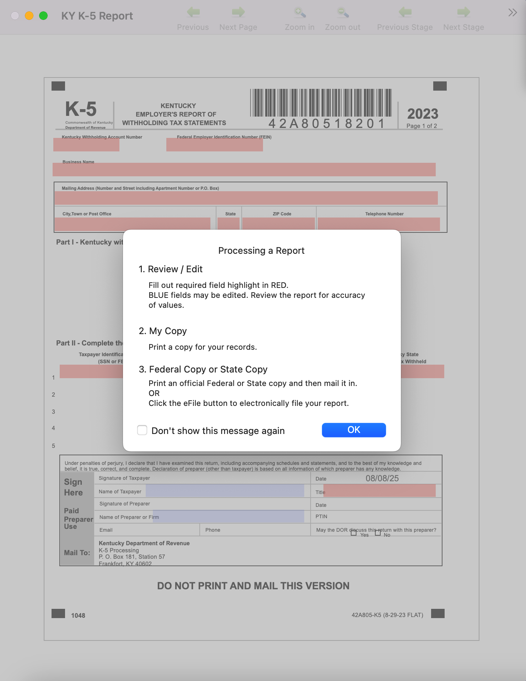Click the Previous page arrow icon

coord(193,12)
